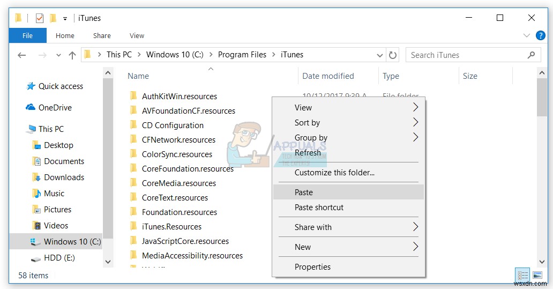Switch to Large icons view in status bar

pos(537,275)
